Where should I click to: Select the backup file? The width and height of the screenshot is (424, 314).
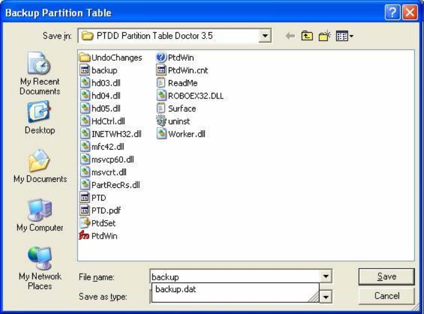point(99,70)
